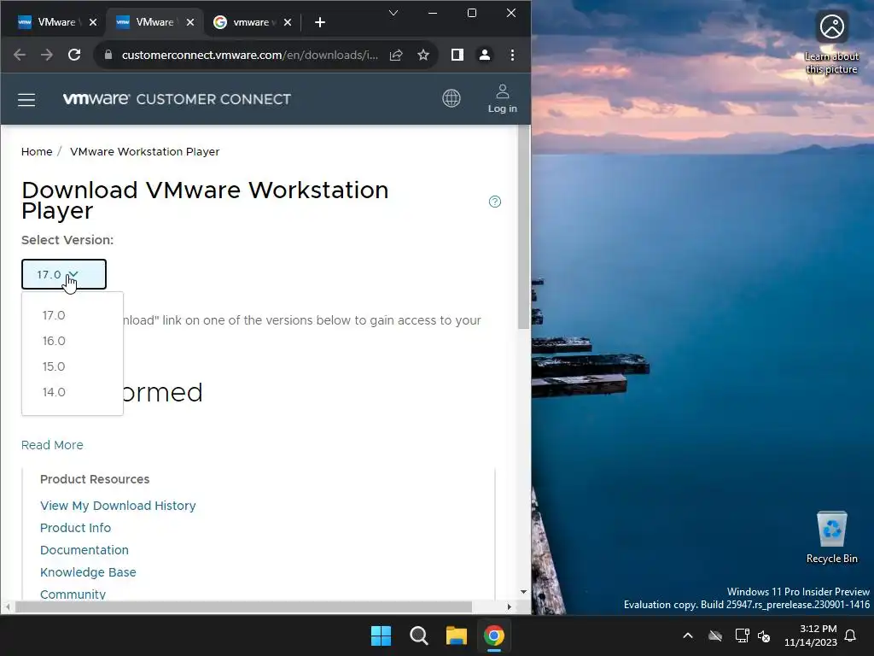This screenshot has width=874, height=656.
Task: Click Learn about this picture icon
Action: [831, 43]
